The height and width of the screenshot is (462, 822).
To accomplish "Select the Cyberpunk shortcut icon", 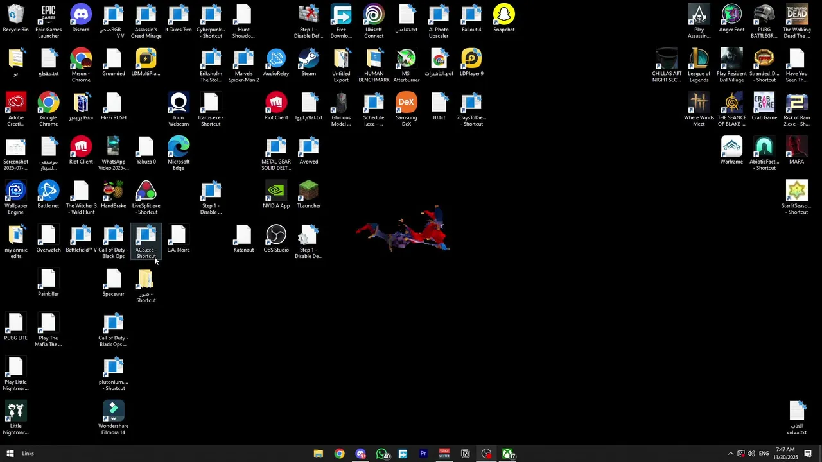I will (211, 22).
